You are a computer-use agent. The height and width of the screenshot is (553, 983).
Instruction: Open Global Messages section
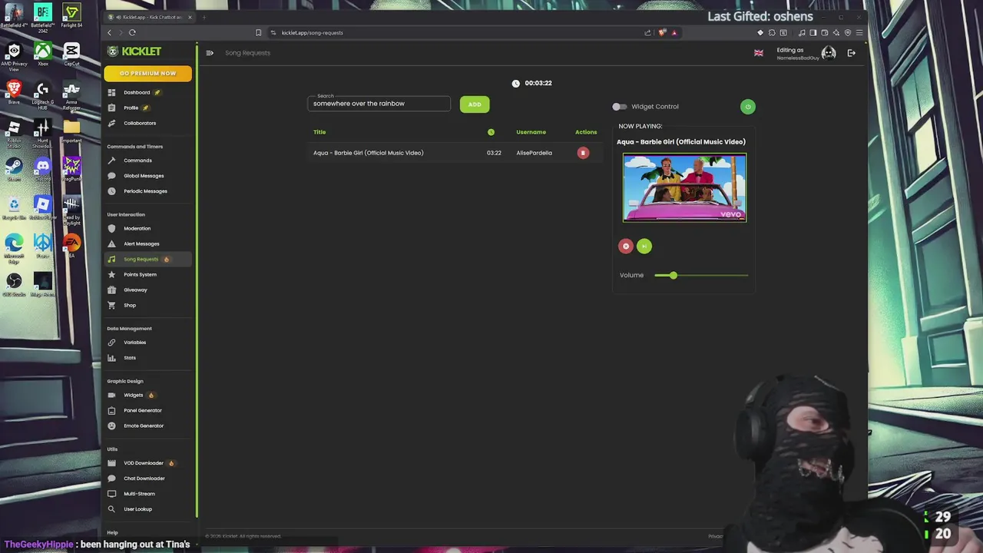[x=144, y=176]
